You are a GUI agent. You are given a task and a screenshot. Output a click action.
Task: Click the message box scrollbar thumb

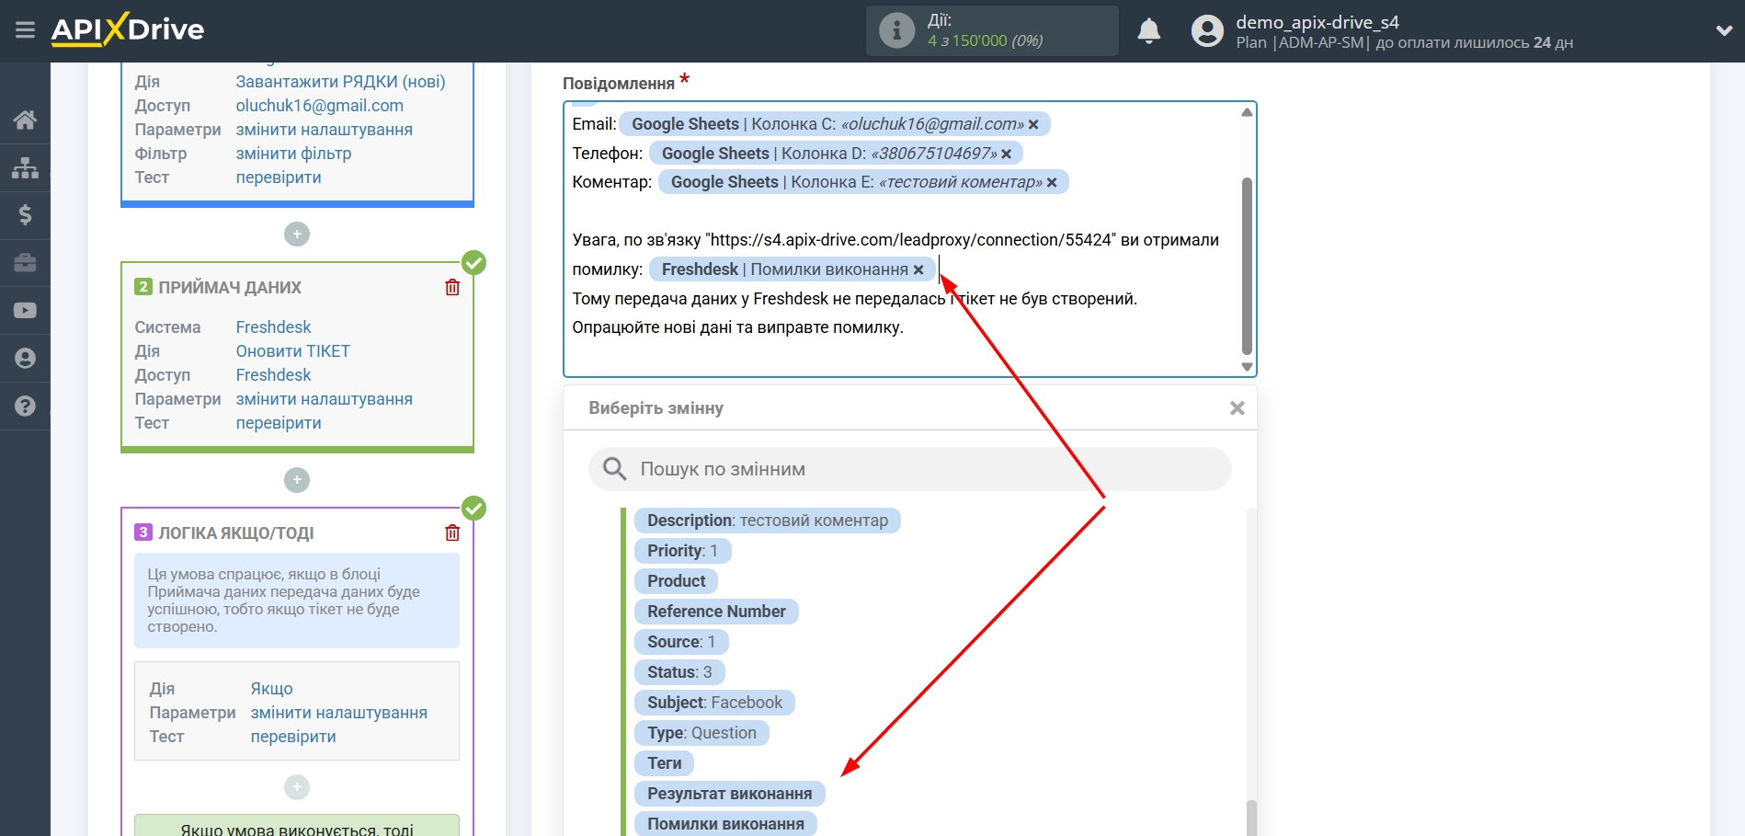coord(1247,266)
